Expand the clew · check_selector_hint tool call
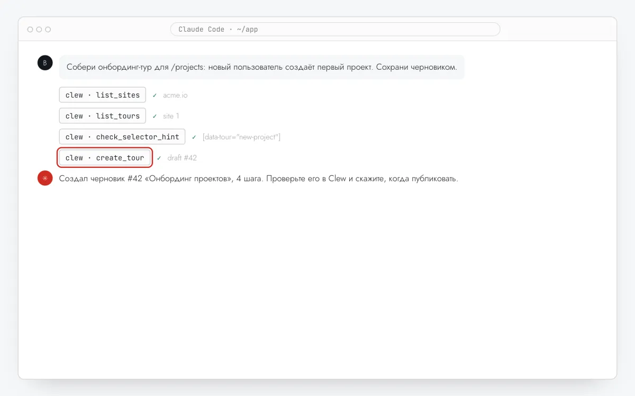Viewport: 635px width, 396px height. [x=122, y=137]
